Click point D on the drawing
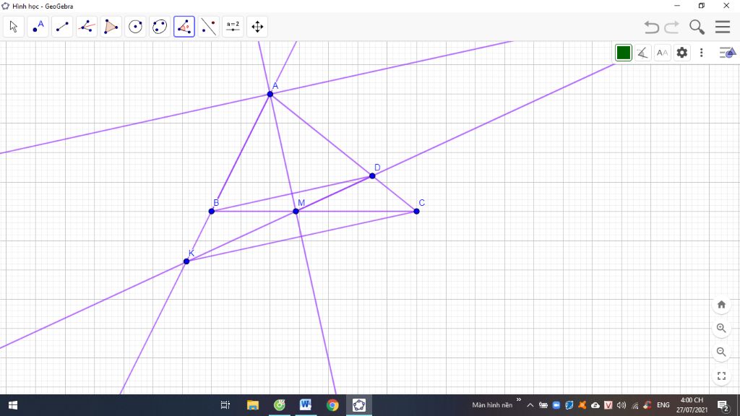 pyautogui.click(x=372, y=176)
